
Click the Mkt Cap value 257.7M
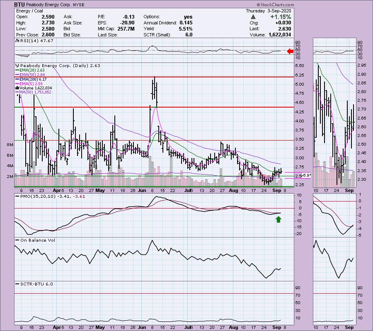click(x=126, y=29)
